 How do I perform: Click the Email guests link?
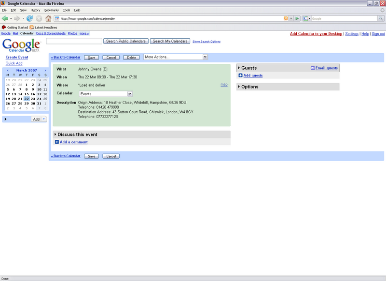326,68
